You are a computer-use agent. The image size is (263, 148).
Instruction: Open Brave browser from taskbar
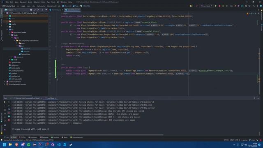click(16, 145)
